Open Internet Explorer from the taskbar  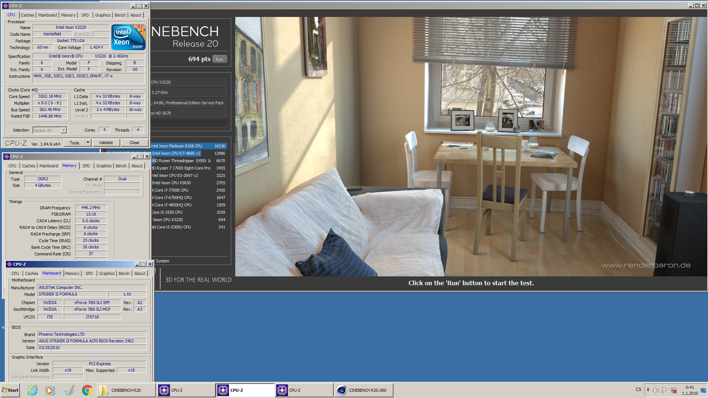click(32, 390)
